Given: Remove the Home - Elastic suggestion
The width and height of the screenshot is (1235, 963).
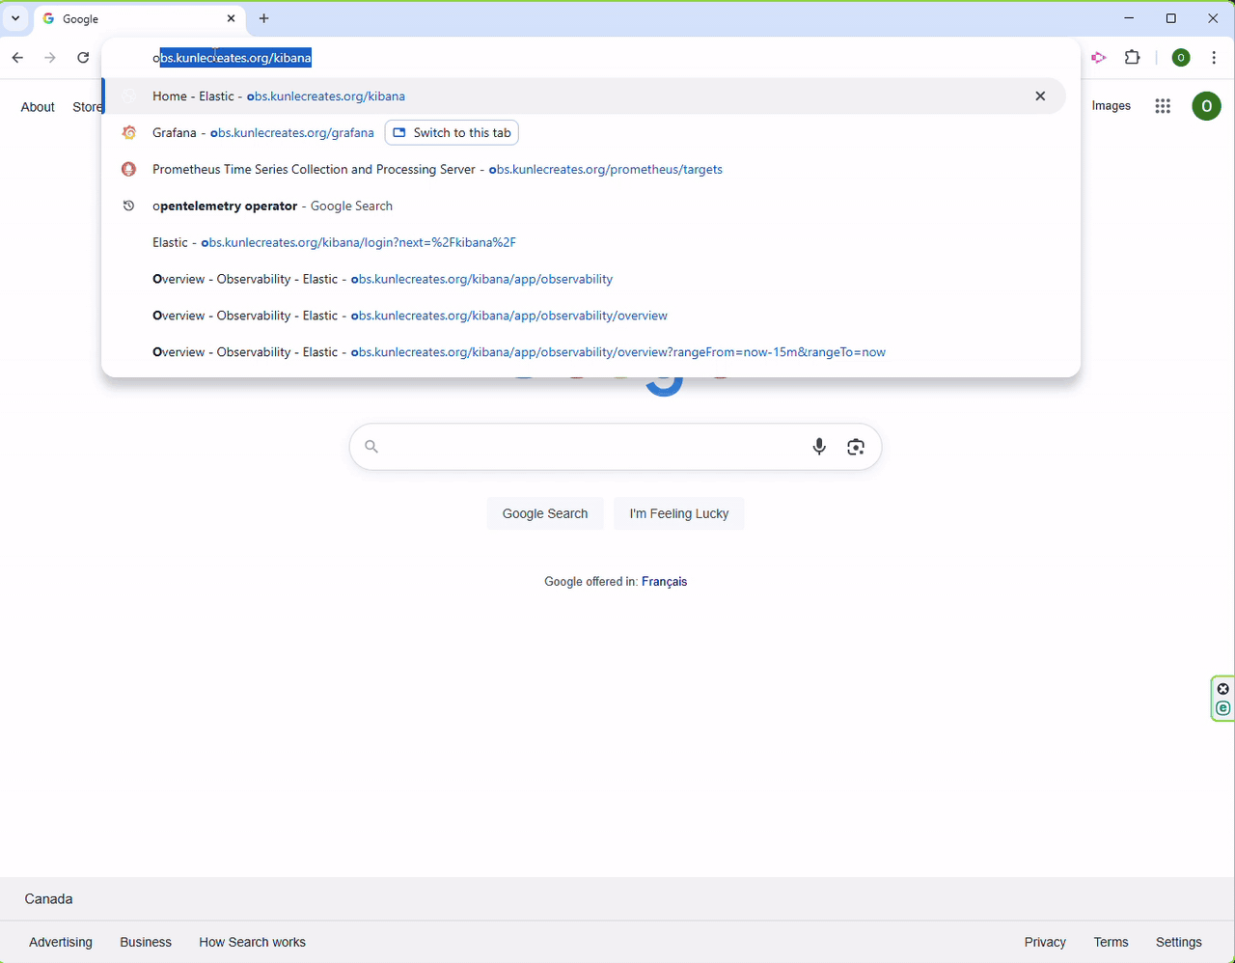Looking at the screenshot, I should coord(1040,96).
